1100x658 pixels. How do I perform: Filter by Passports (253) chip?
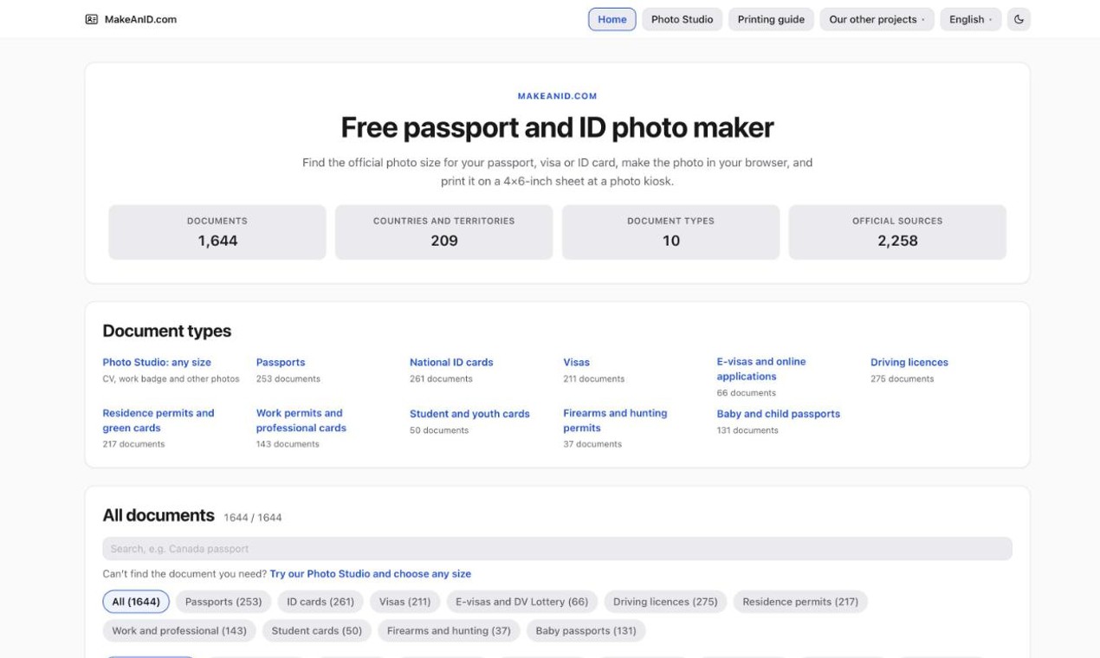[223, 602]
